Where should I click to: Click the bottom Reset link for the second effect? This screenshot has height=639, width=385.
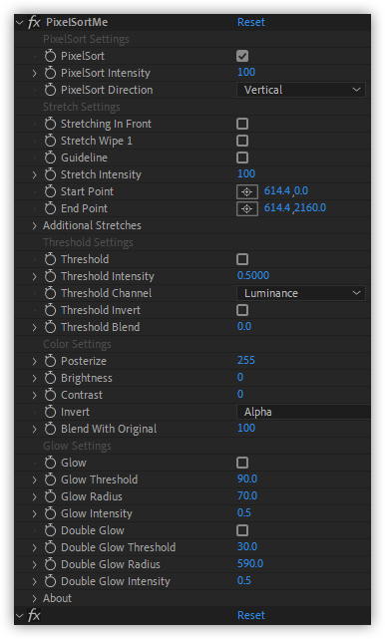coord(250,615)
